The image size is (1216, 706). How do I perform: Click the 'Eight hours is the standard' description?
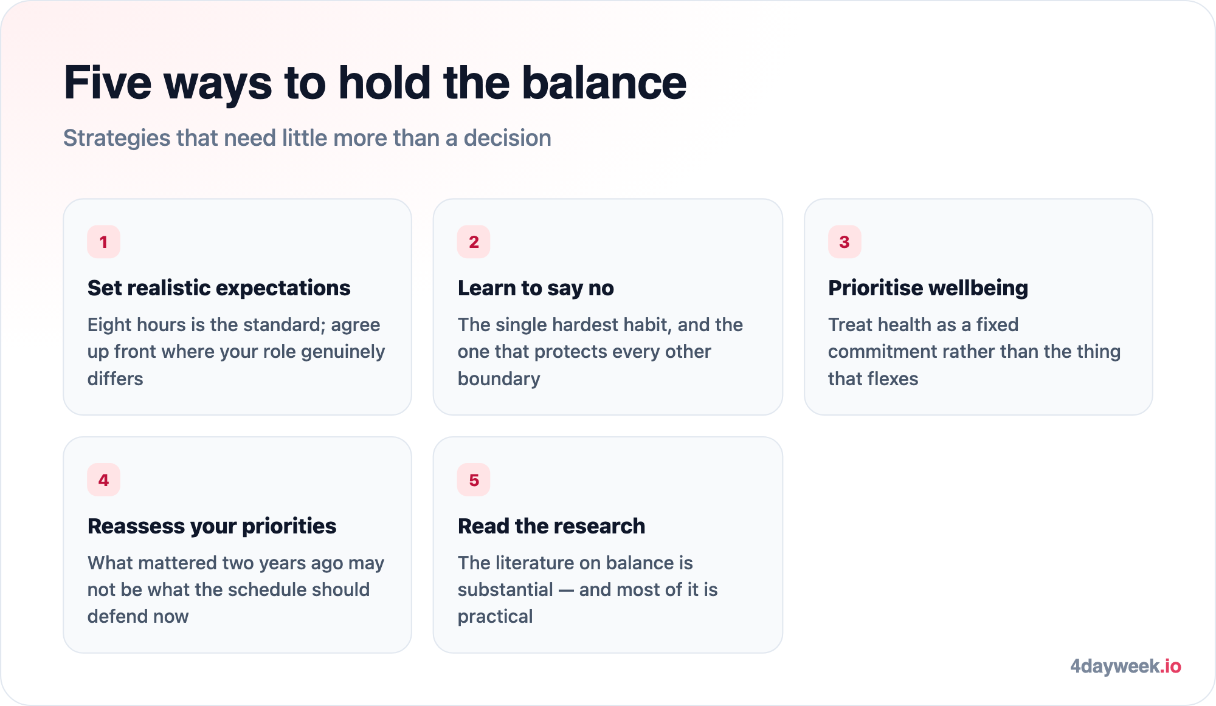point(237,352)
